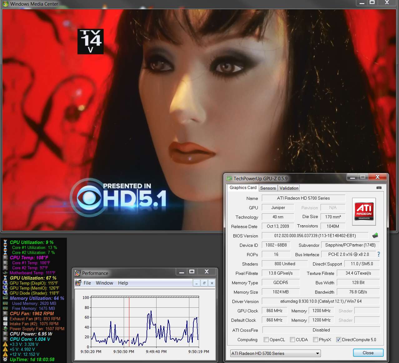
Task: Click the GPU Utilization hourglass icon
Action: pos(5,278)
